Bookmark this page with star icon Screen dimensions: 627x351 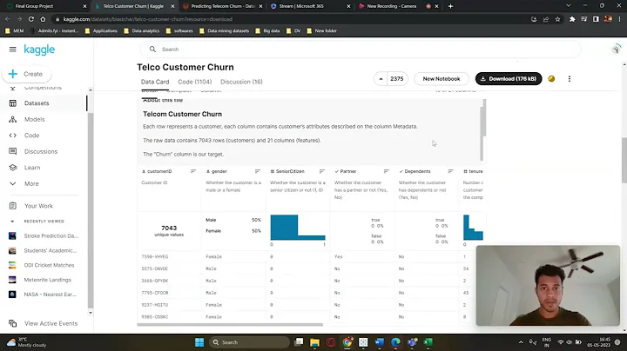tap(557, 19)
